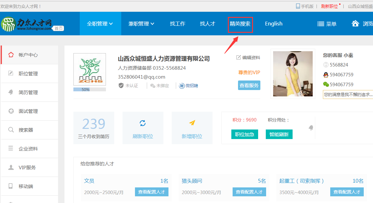Open the 菜单 hamburger menu
Image resolution: width=373 pixels, height=203 pixels.
point(327,24)
